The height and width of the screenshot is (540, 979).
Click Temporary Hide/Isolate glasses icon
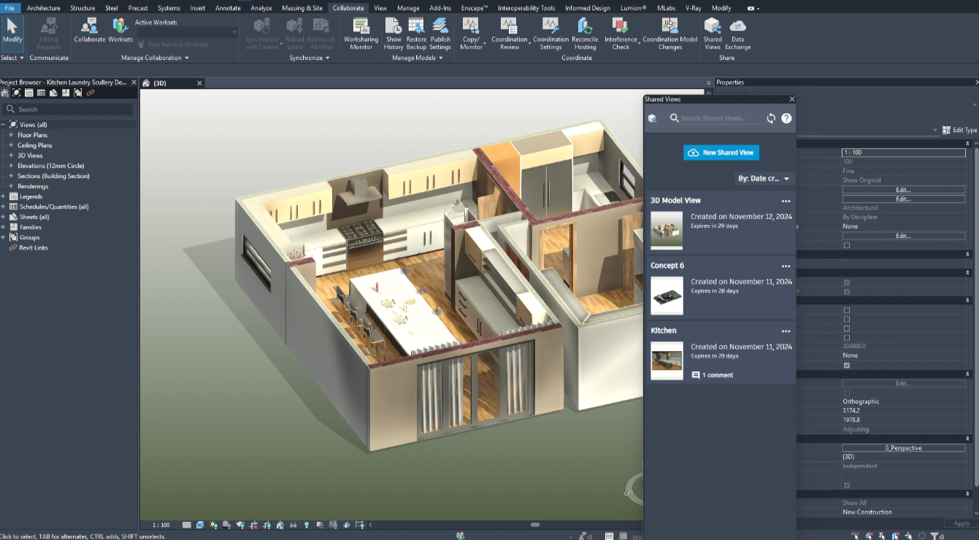(293, 525)
